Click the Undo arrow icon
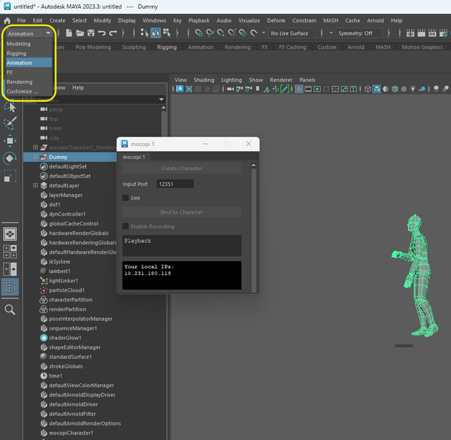The width and height of the screenshot is (451, 440). pyautogui.click(x=102, y=33)
